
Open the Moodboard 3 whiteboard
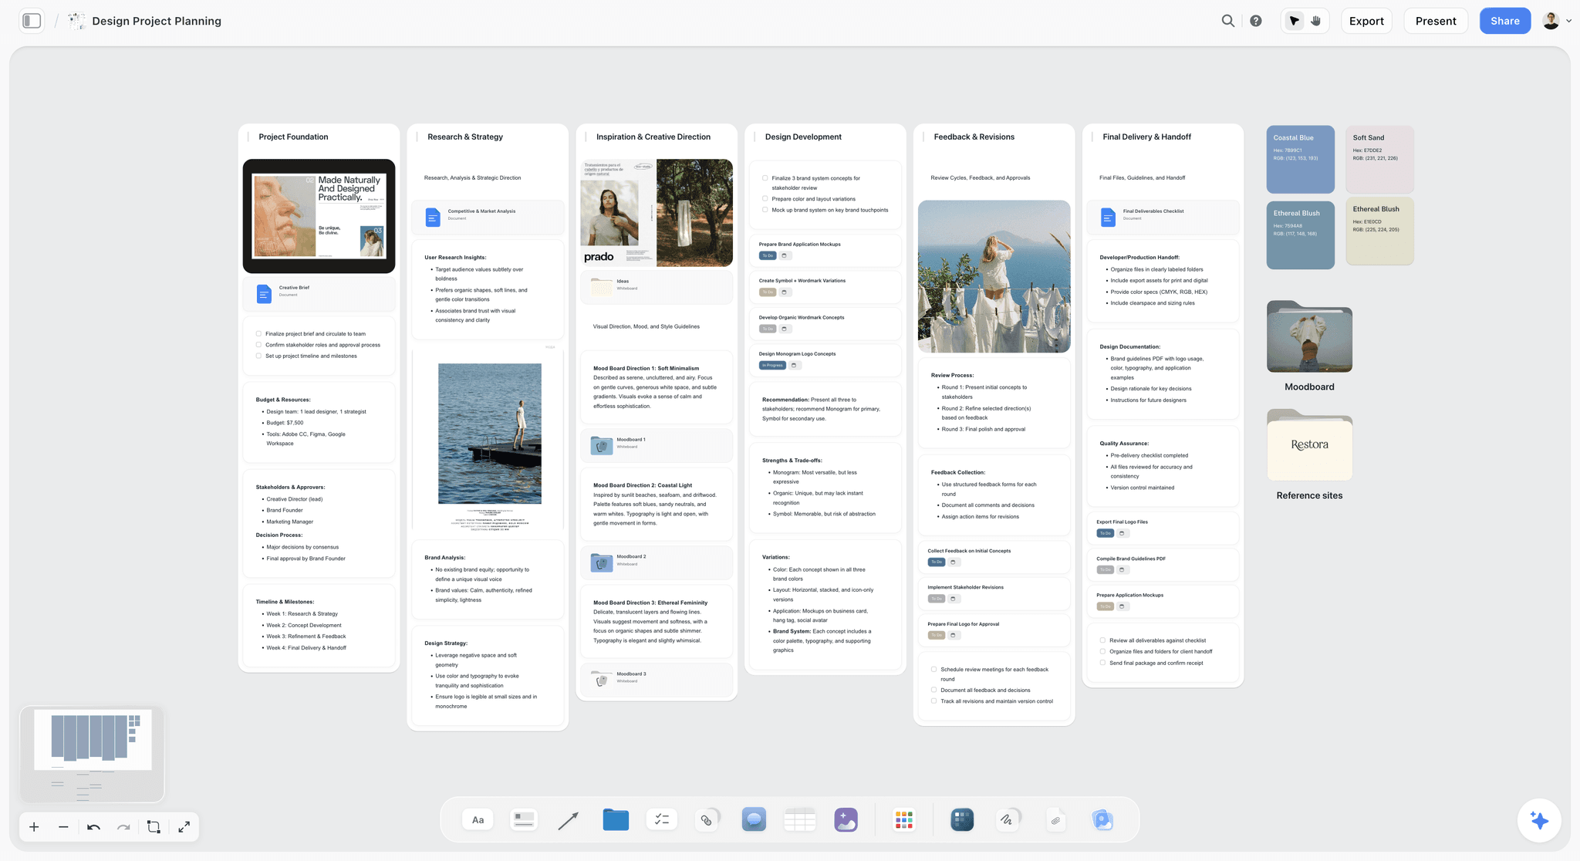(x=657, y=680)
